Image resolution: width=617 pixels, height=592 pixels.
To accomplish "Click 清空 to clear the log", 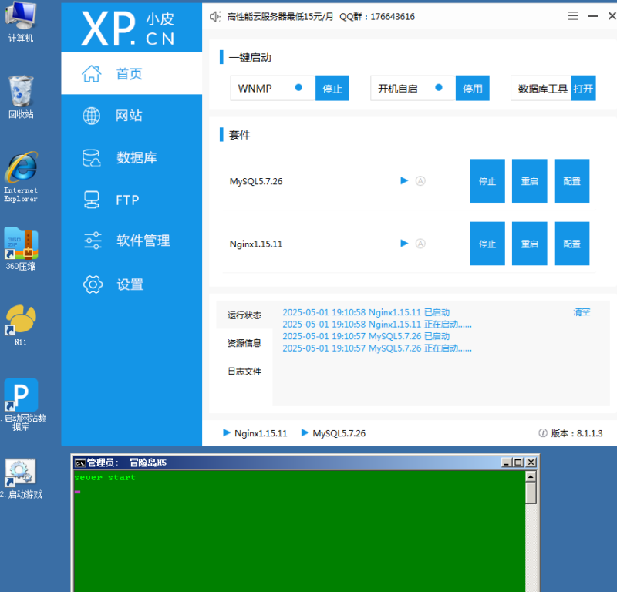I will 581,312.
